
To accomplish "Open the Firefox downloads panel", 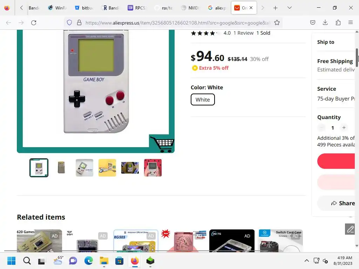I will 325,22.
